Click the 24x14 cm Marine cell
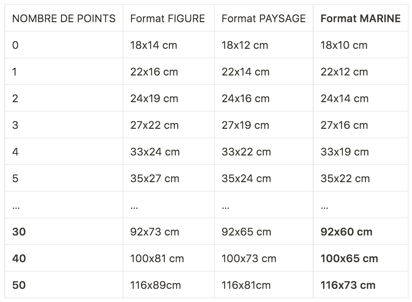Viewport: 412px width, 302px height. (344, 98)
